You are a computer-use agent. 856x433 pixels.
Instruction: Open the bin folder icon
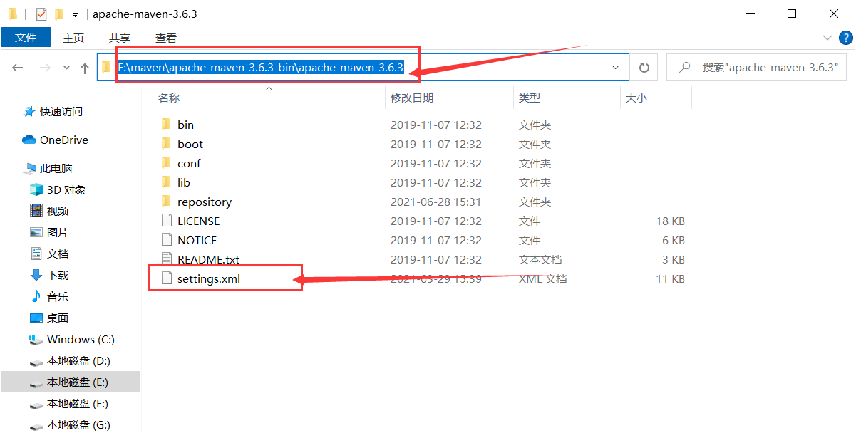pyautogui.click(x=166, y=125)
